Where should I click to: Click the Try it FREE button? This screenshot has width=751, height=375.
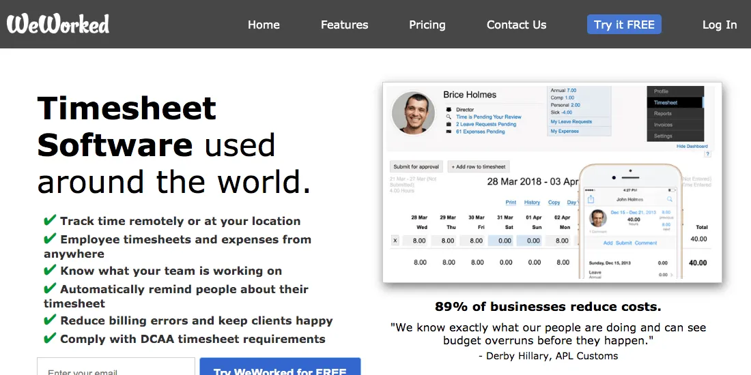click(x=624, y=25)
